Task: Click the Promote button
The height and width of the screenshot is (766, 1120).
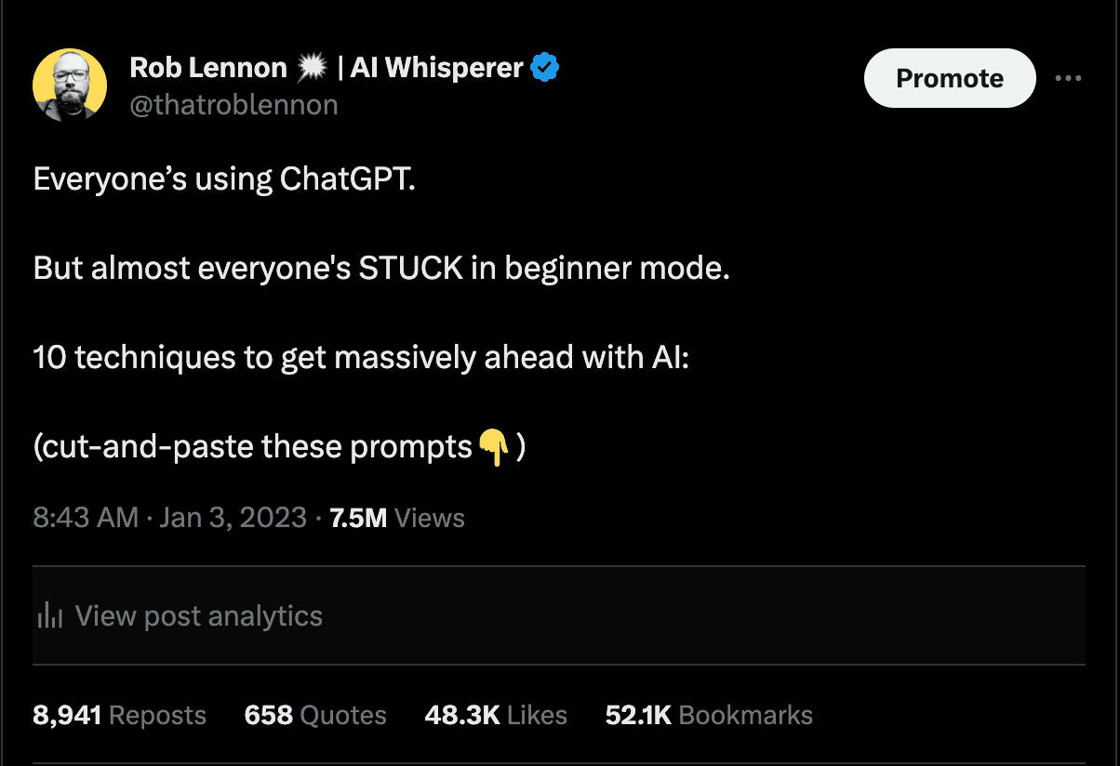Action: tap(949, 78)
